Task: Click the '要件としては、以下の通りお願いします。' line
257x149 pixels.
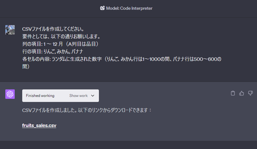Action: [61, 36]
